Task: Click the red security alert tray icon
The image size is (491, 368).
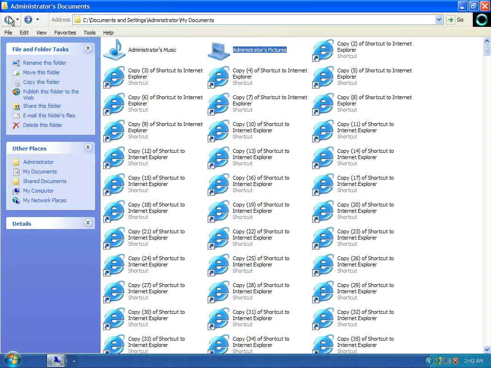Action: tap(456, 361)
